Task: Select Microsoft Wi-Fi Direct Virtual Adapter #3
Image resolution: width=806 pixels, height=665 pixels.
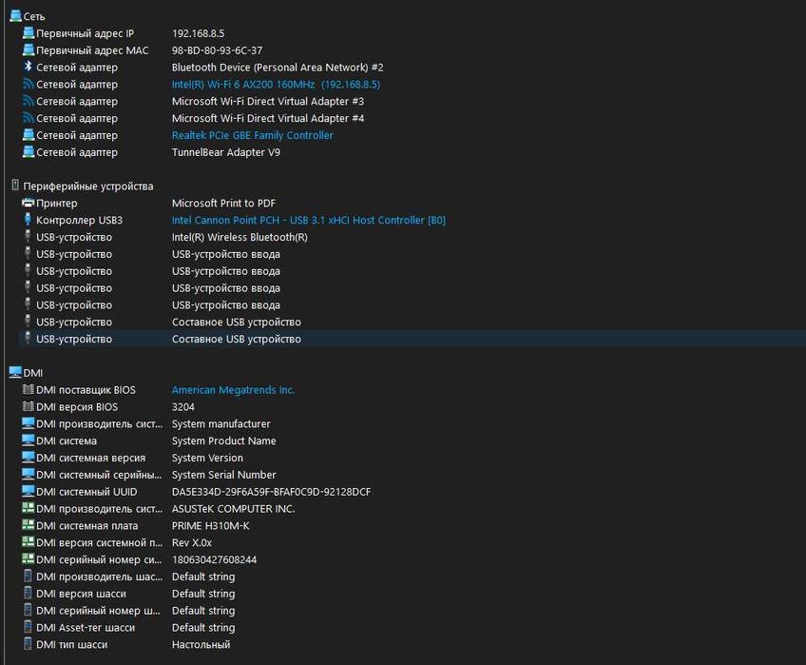Action: (268, 102)
